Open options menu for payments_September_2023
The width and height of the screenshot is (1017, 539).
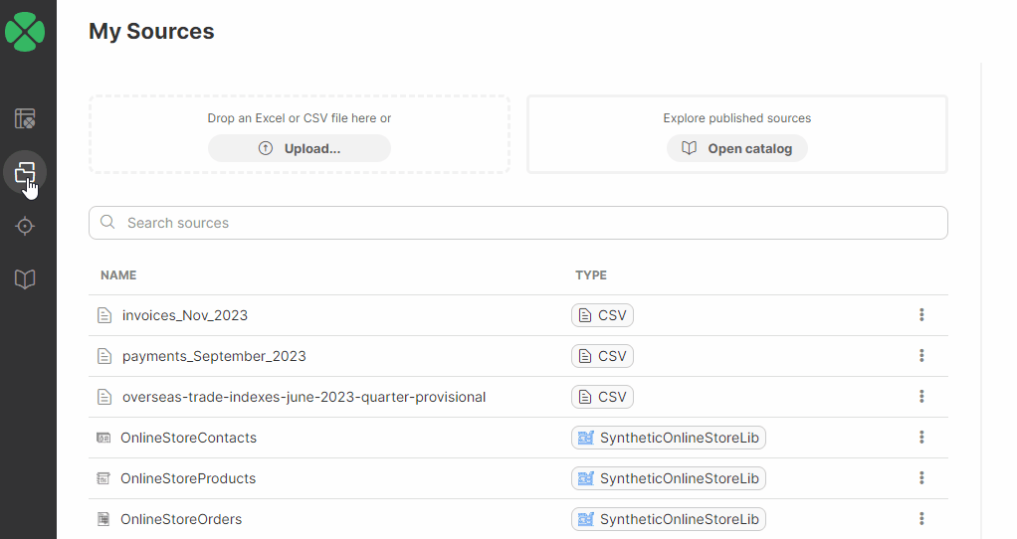coord(921,356)
